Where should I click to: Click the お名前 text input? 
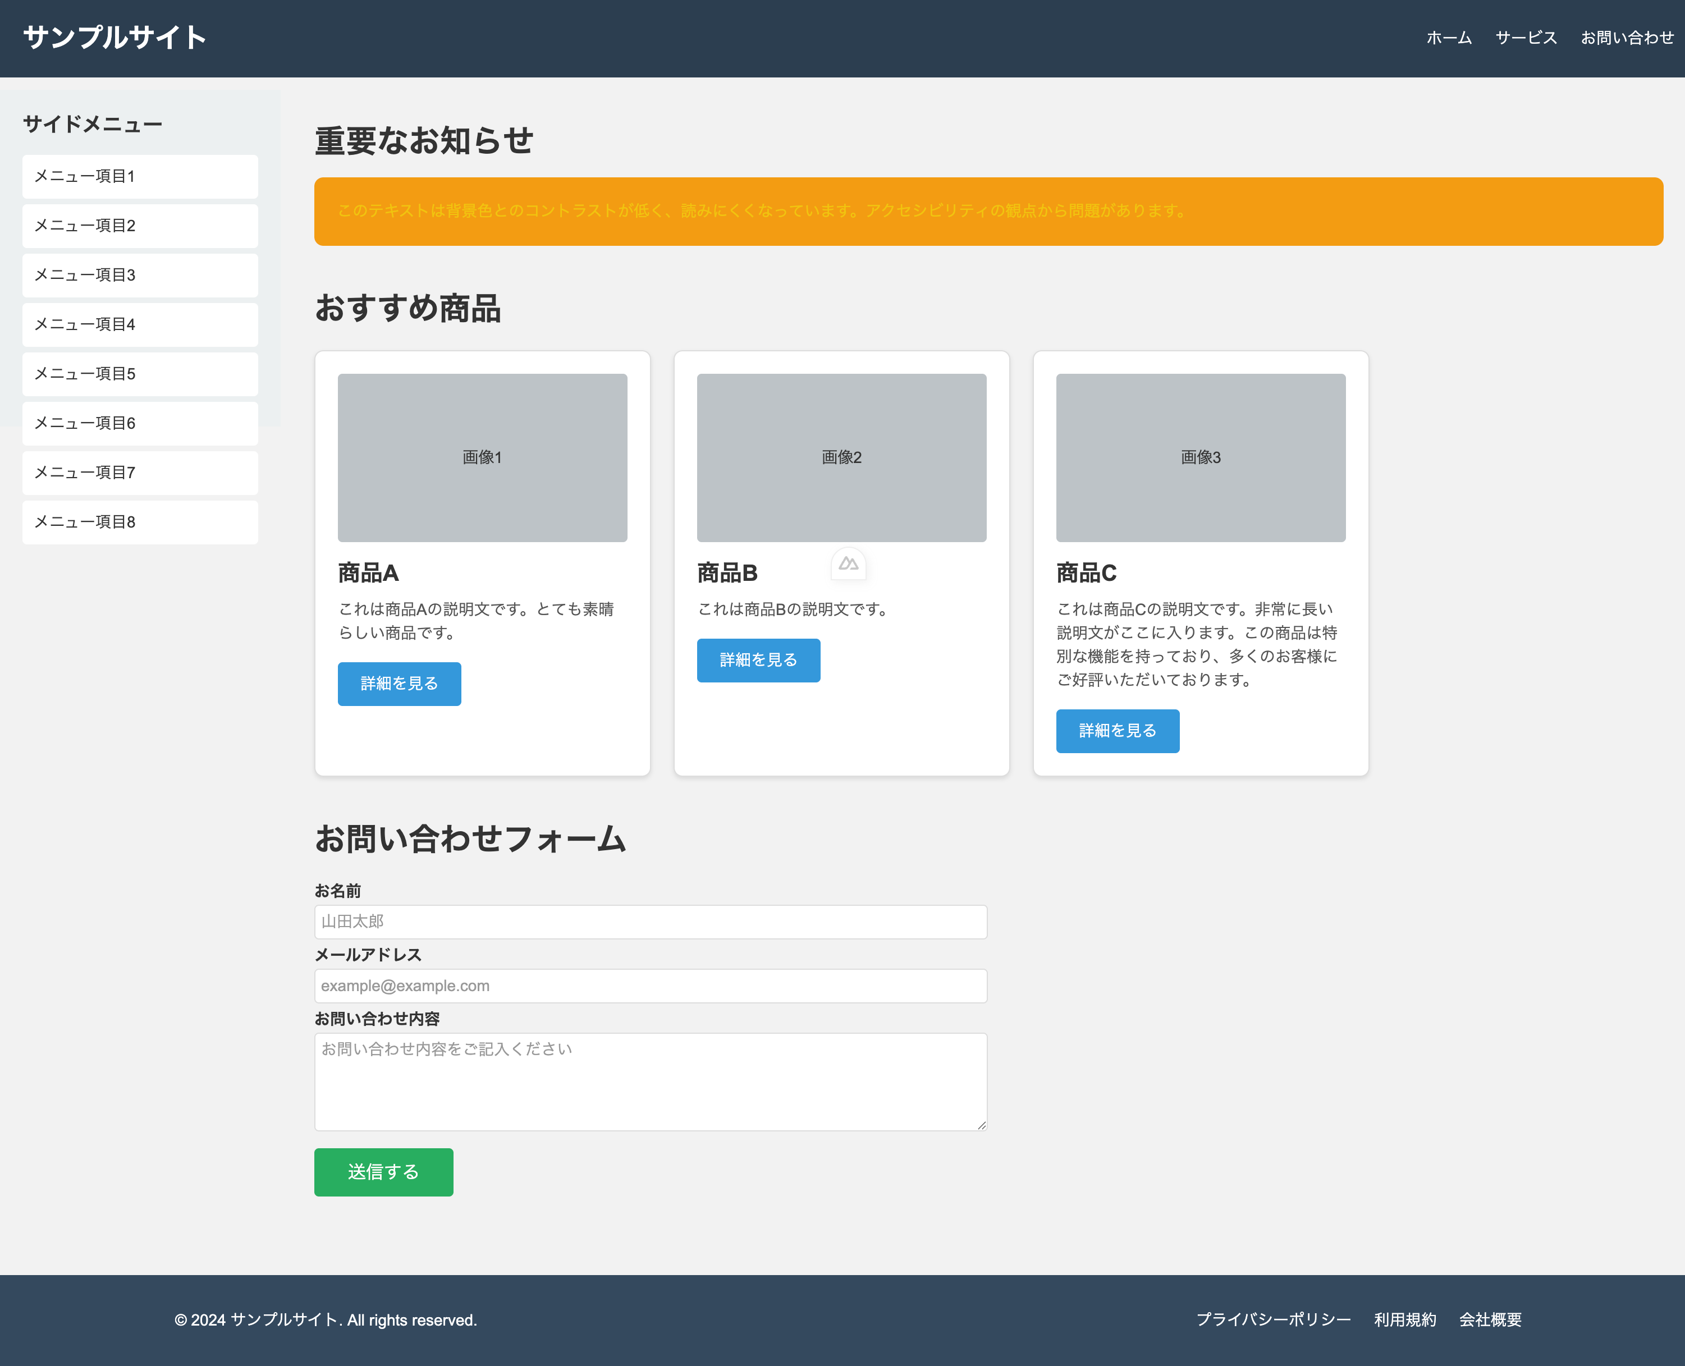tap(651, 922)
